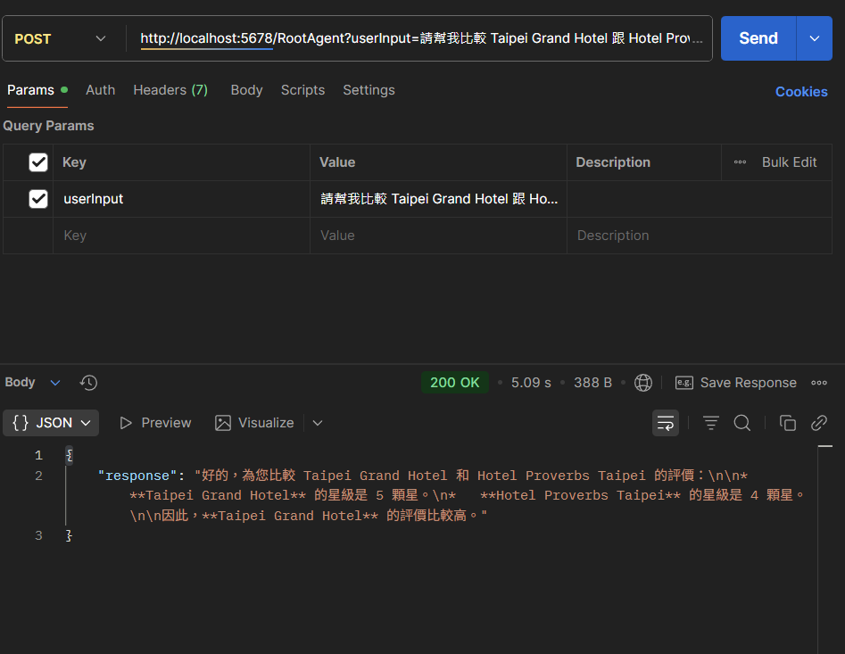
Task: Click the Bulk Edit button
Action: pos(789,162)
